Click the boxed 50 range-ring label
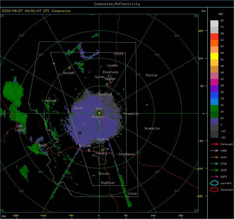The width and height of the screenshot is (234, 219). pyautogui.click(x=80, y=133)
